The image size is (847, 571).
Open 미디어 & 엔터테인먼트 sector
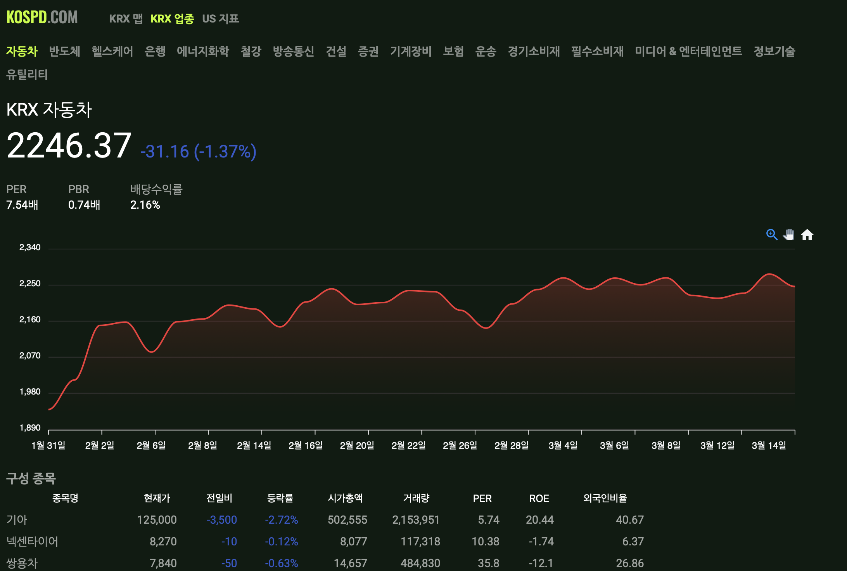click(x=688, y=51)
